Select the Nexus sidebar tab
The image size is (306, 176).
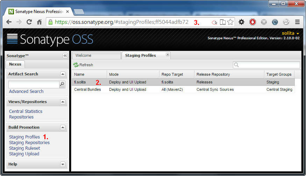coord(15,65)
